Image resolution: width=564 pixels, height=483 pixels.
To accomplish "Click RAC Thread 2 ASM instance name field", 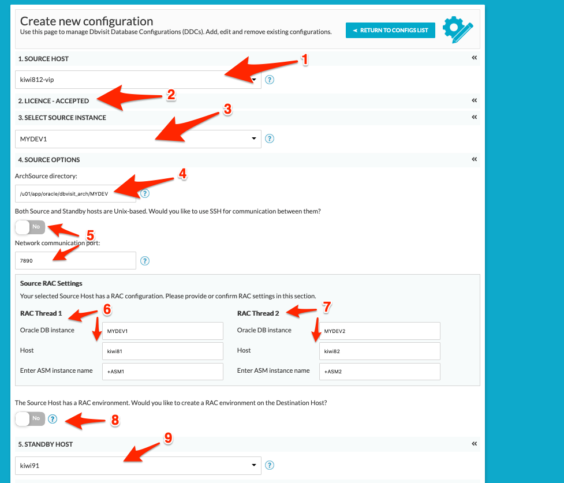I will (380, 372).
